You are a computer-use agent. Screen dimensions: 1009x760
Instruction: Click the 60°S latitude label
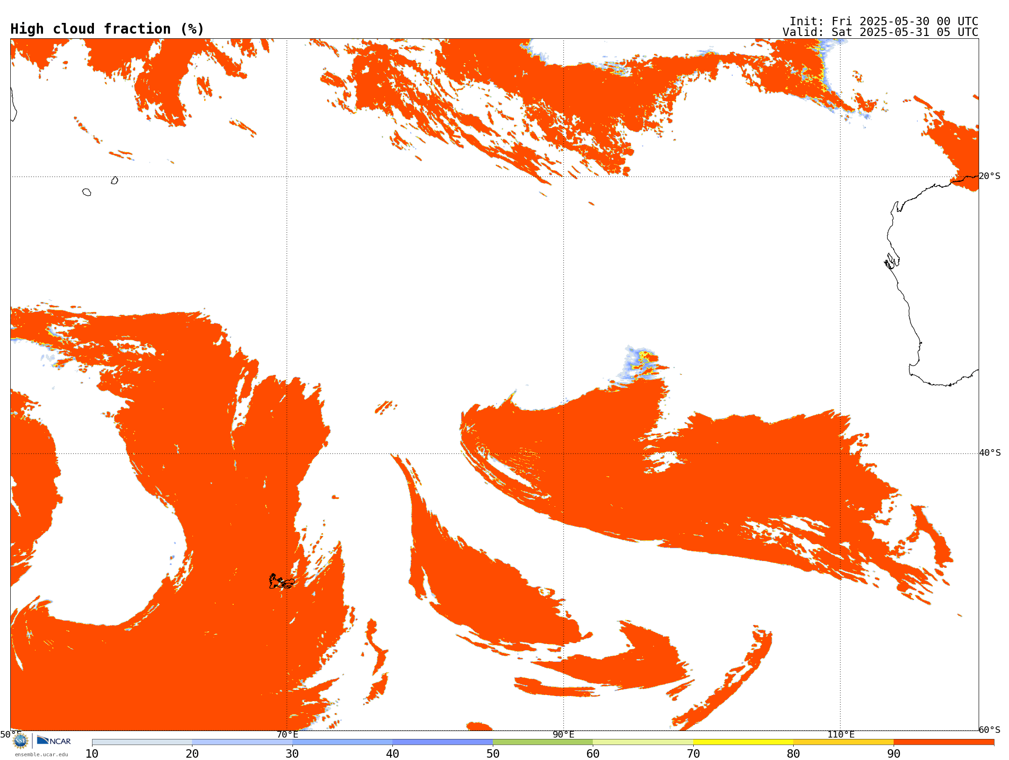tap(990, 730)
